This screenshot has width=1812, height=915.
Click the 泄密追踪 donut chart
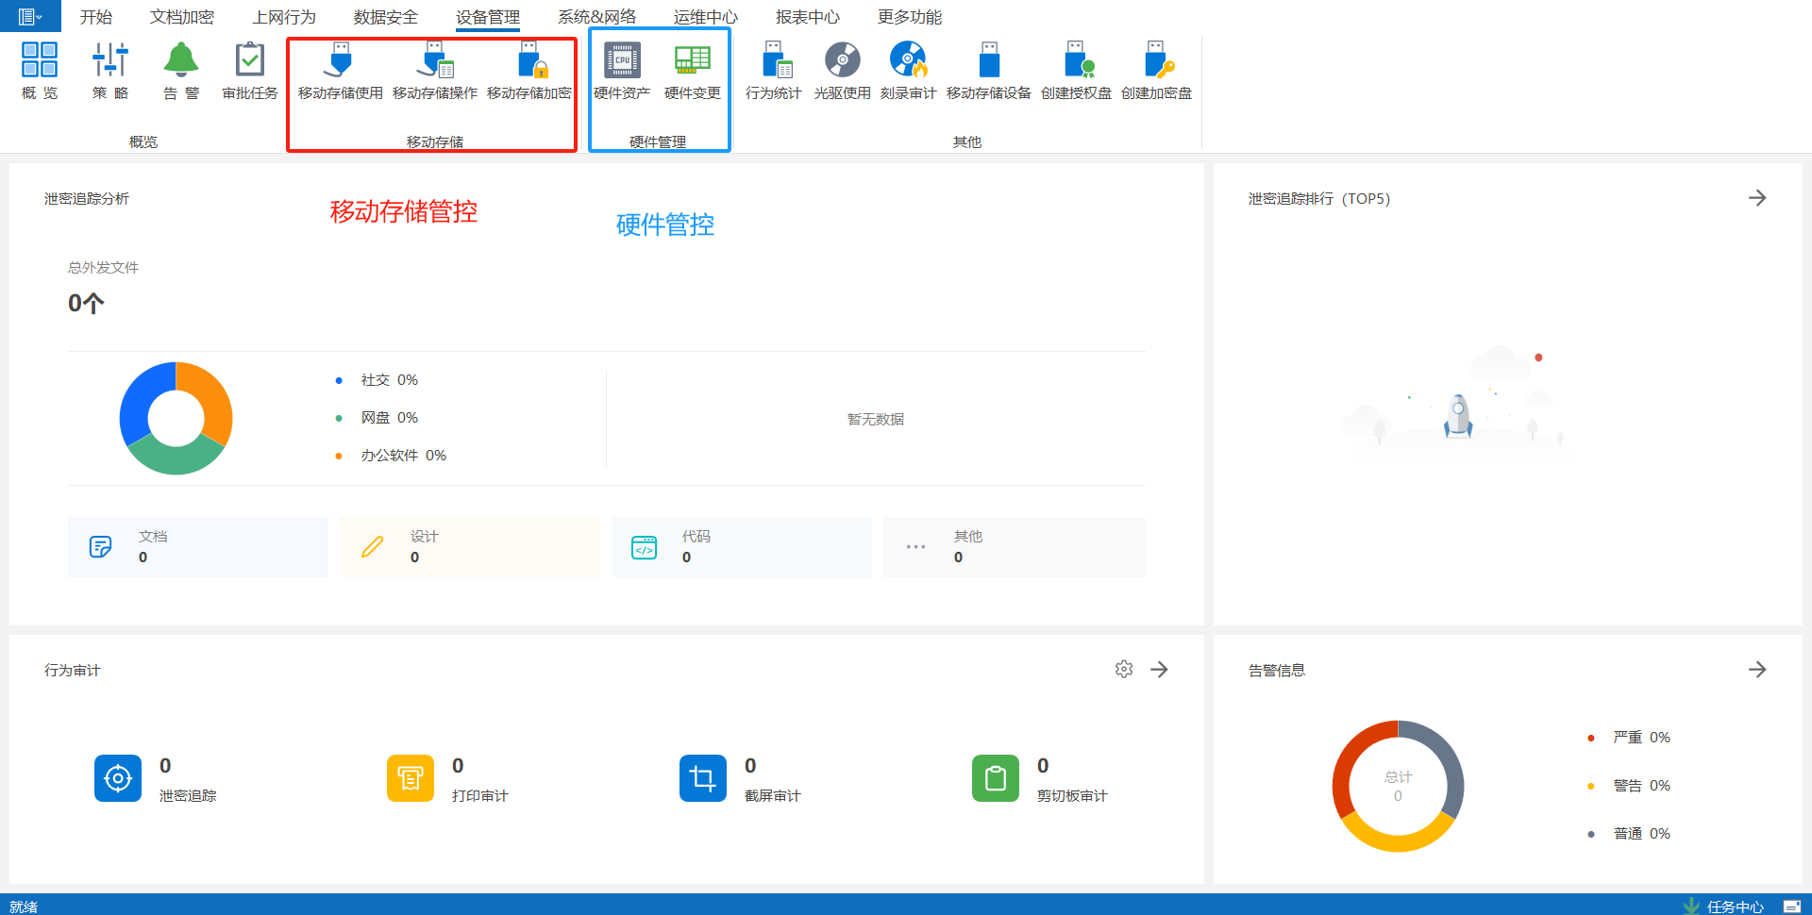click(176, 418)
